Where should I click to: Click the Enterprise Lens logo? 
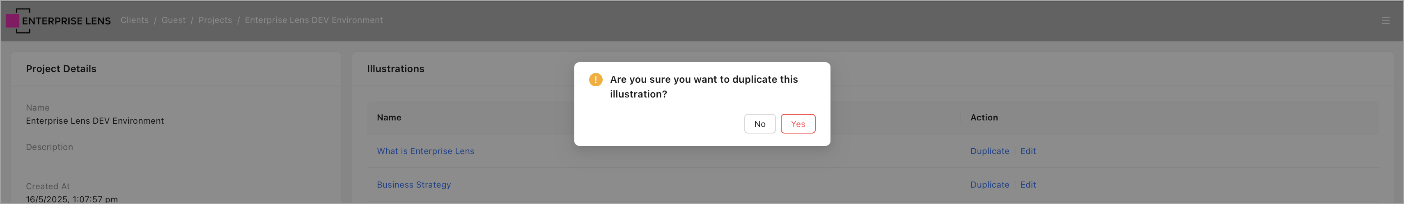click(x=58, y=20)
